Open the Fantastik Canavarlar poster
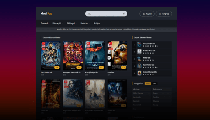Viewport: 210px width, 120px height. click(95, 94)
